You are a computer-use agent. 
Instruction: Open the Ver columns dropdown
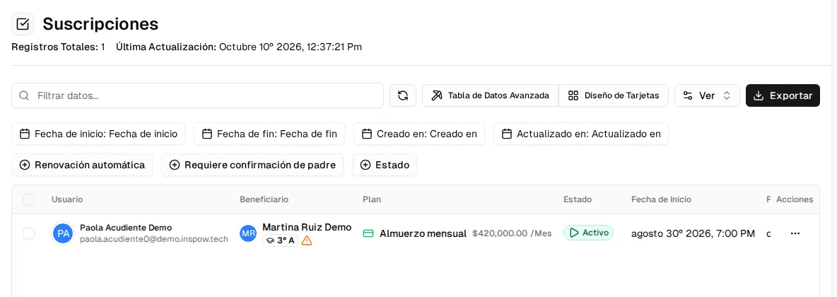pyautogui.click(x=707, y=95)
